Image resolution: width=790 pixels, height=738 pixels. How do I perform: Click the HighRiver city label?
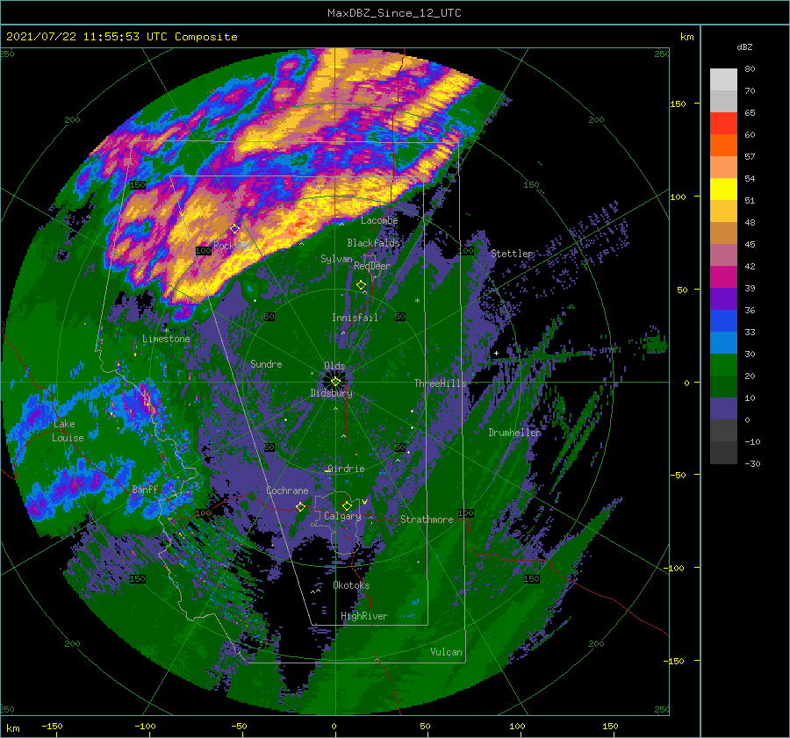(364, 616)
